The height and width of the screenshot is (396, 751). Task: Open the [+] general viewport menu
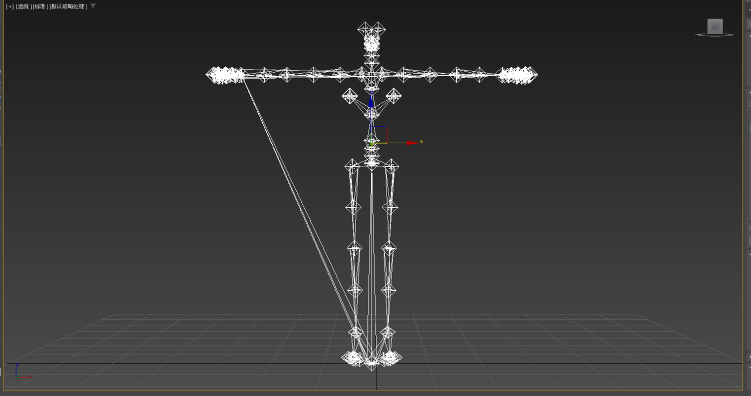[x=10, y=7]
